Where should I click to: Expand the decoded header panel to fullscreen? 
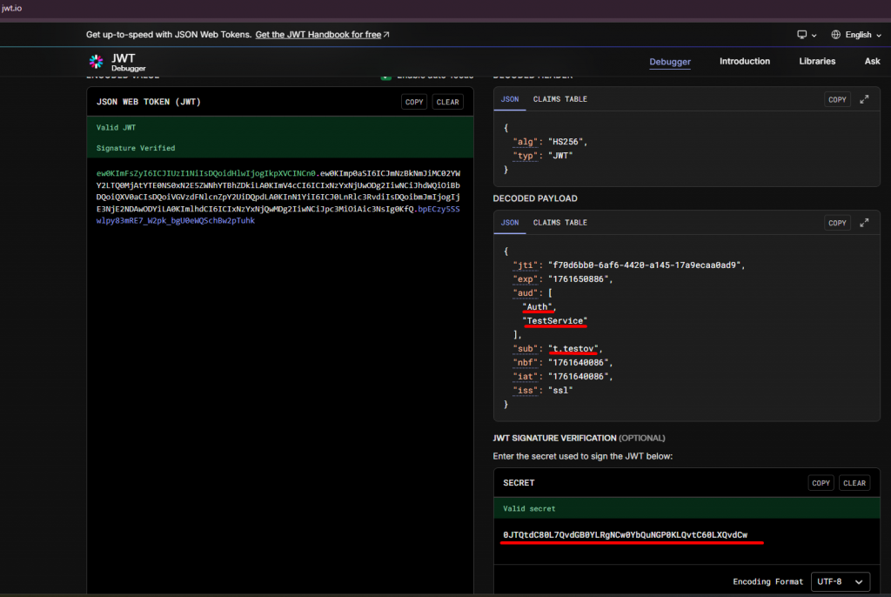[864, 99]
